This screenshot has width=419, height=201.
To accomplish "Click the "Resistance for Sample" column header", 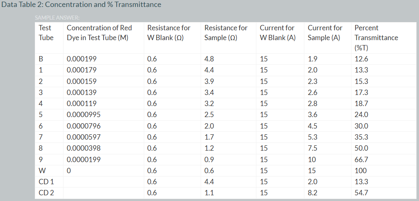I will pyautogui.click(x=226, y=33).
